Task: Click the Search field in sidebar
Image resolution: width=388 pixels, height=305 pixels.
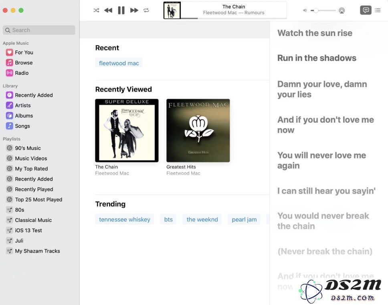Action: 39,30
